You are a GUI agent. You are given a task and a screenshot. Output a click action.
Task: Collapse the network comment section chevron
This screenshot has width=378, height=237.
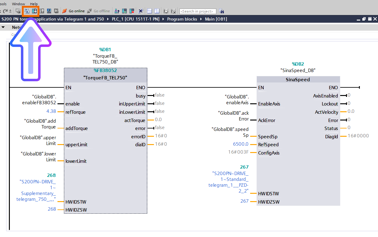coord(3,27)
